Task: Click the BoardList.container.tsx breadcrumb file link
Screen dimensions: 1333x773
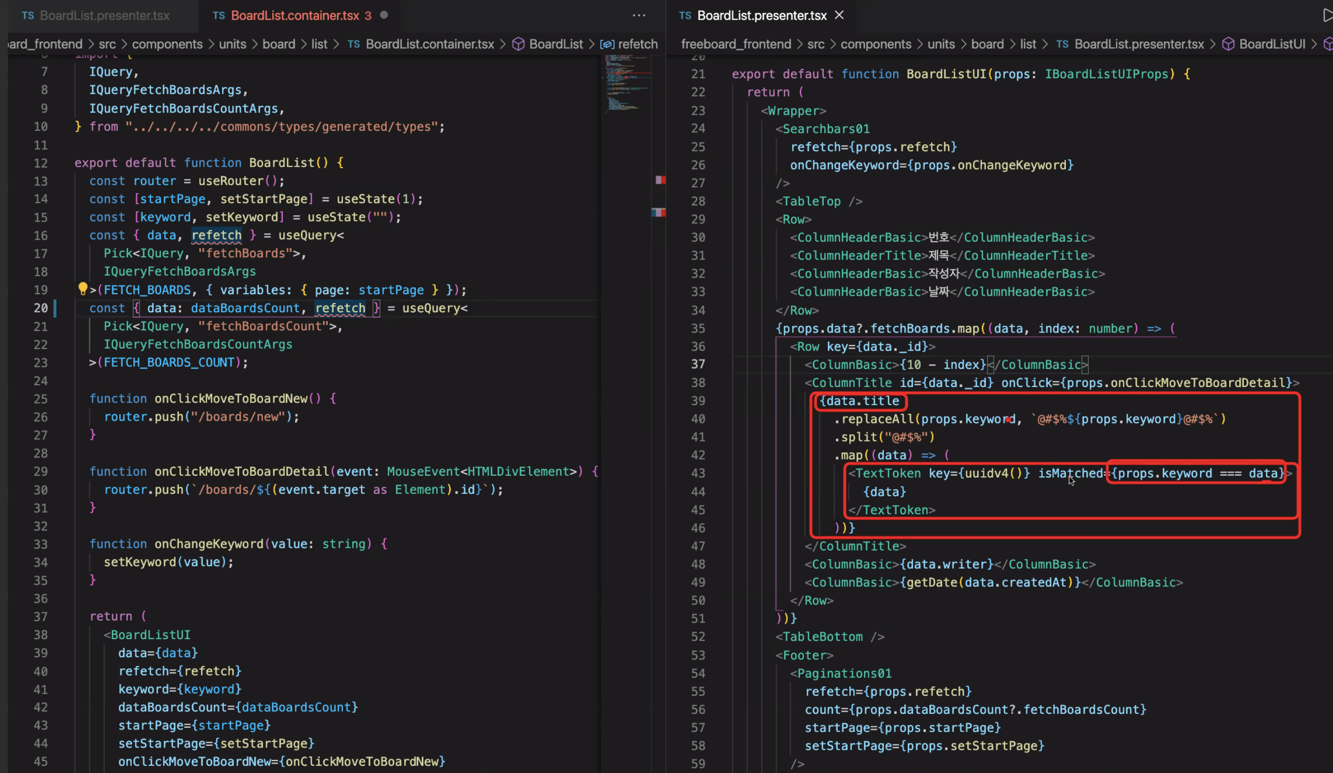Action: click(429, 45)
